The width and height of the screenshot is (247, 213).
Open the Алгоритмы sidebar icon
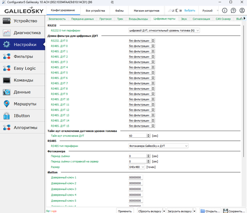pyautogui.click(x=7, y=128)
